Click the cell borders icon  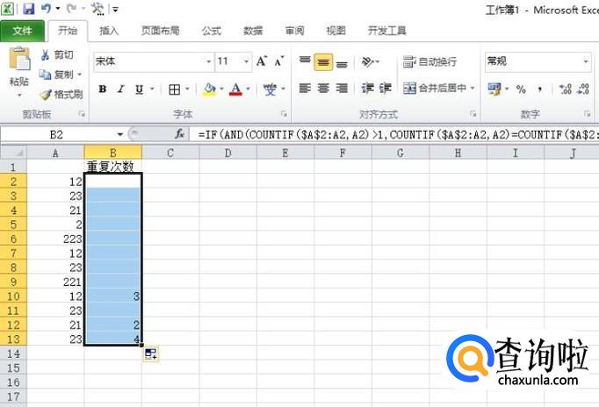[175, 89]
